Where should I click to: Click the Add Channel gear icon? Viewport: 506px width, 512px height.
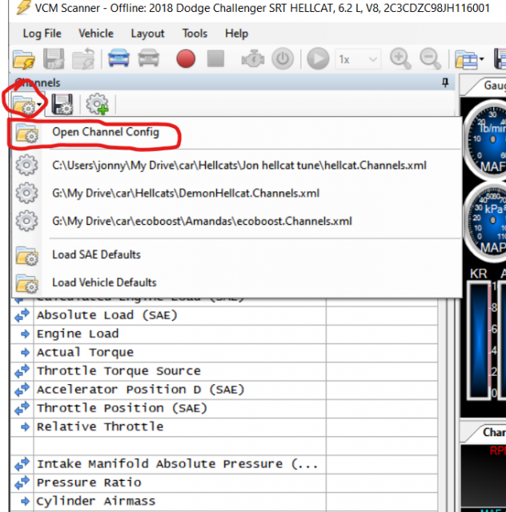point(97,104)
